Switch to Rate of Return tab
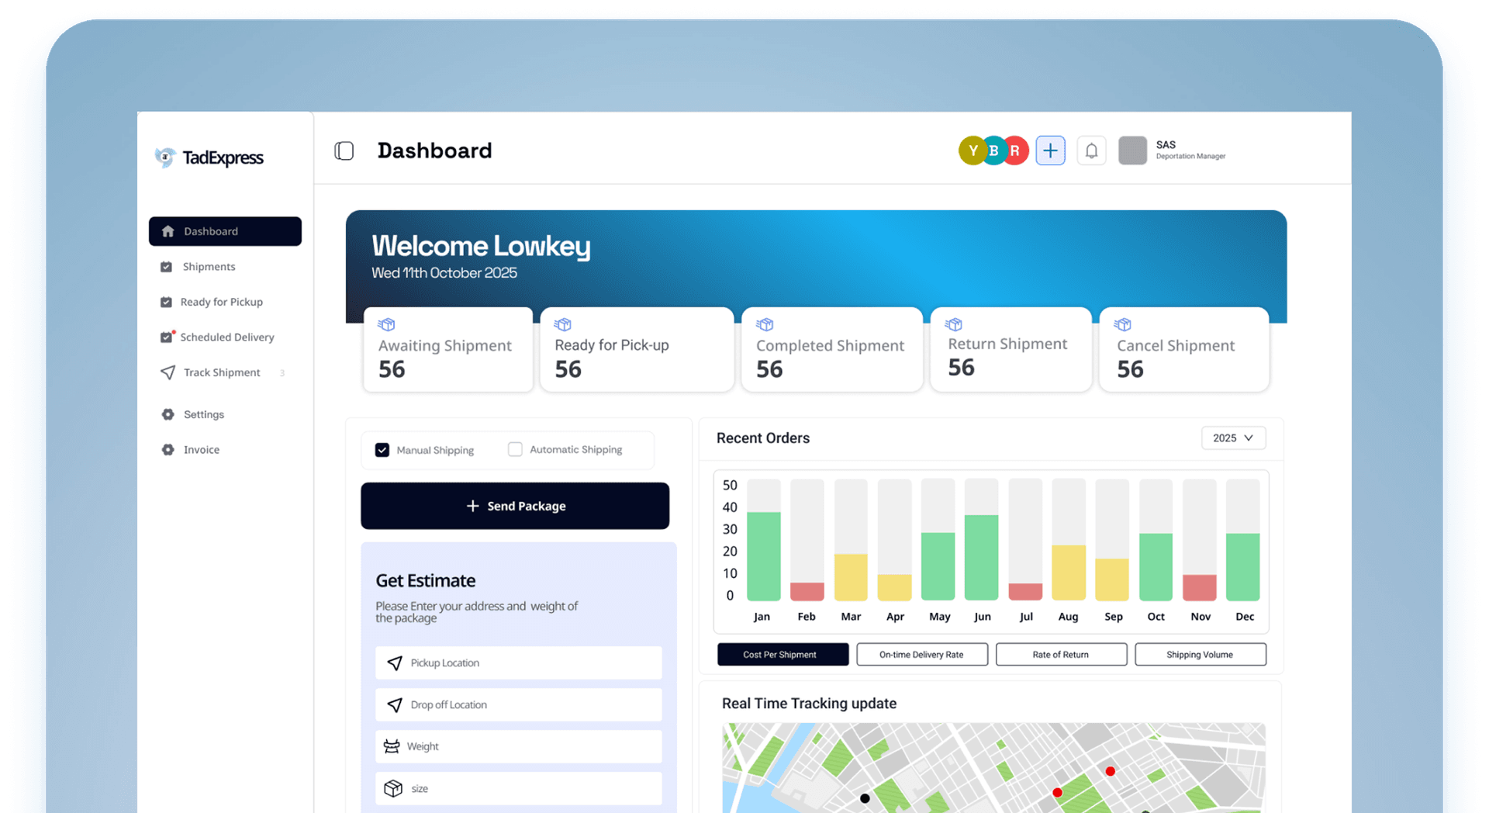The image size is (1489, 813). (1061, 655)
